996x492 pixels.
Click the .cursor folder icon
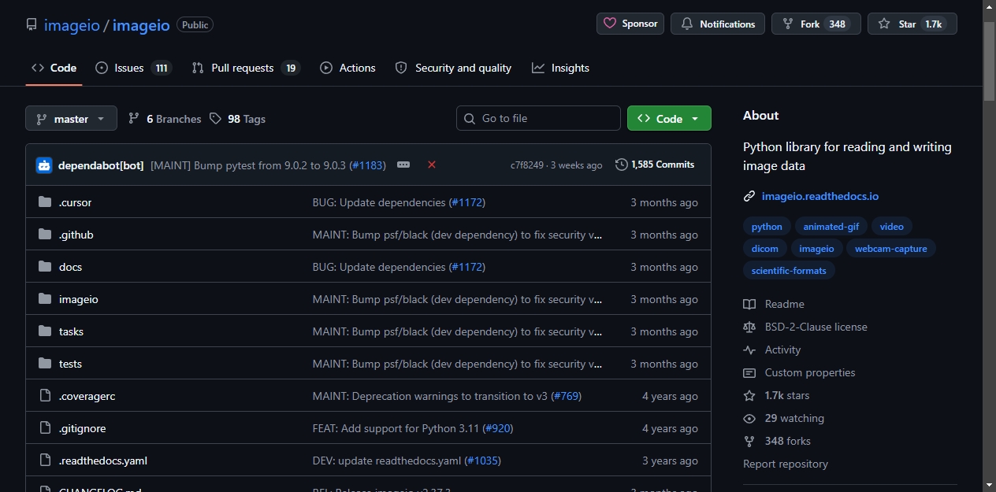(x=45, y=202)
